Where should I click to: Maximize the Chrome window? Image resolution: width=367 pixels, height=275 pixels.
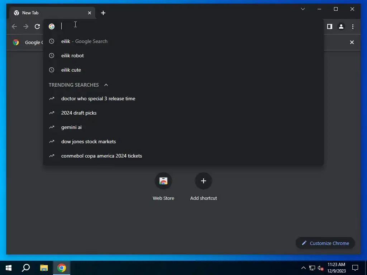[x=335, y=9]
